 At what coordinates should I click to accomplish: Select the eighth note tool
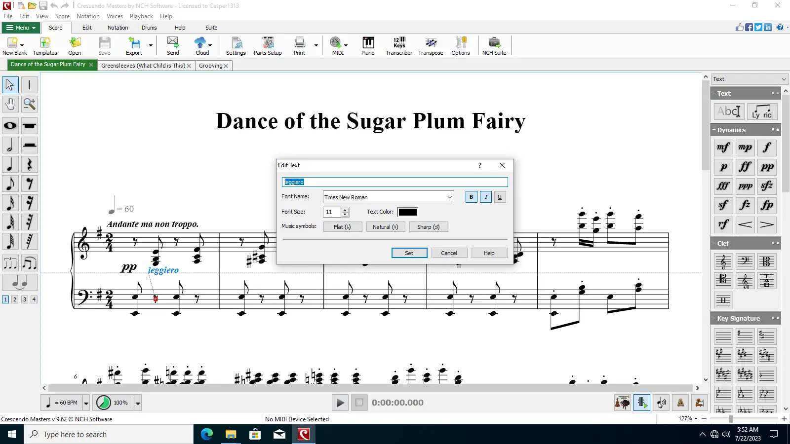10,184
